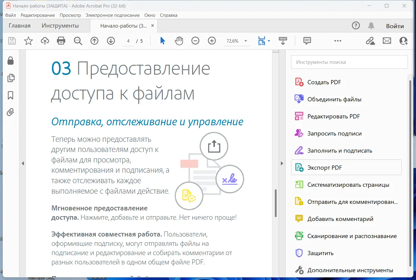Add file to starred with star icon

(x=28, y=41)
